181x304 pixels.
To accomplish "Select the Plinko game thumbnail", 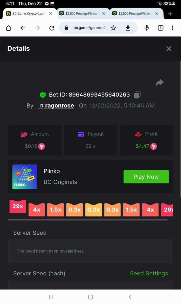I will (x=25, y=177).
